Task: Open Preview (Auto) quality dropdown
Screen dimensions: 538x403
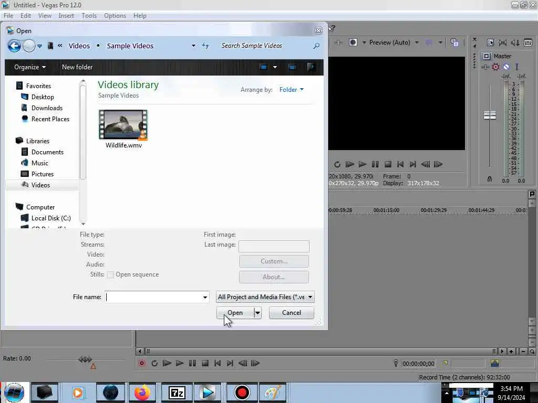Action: 417,43
